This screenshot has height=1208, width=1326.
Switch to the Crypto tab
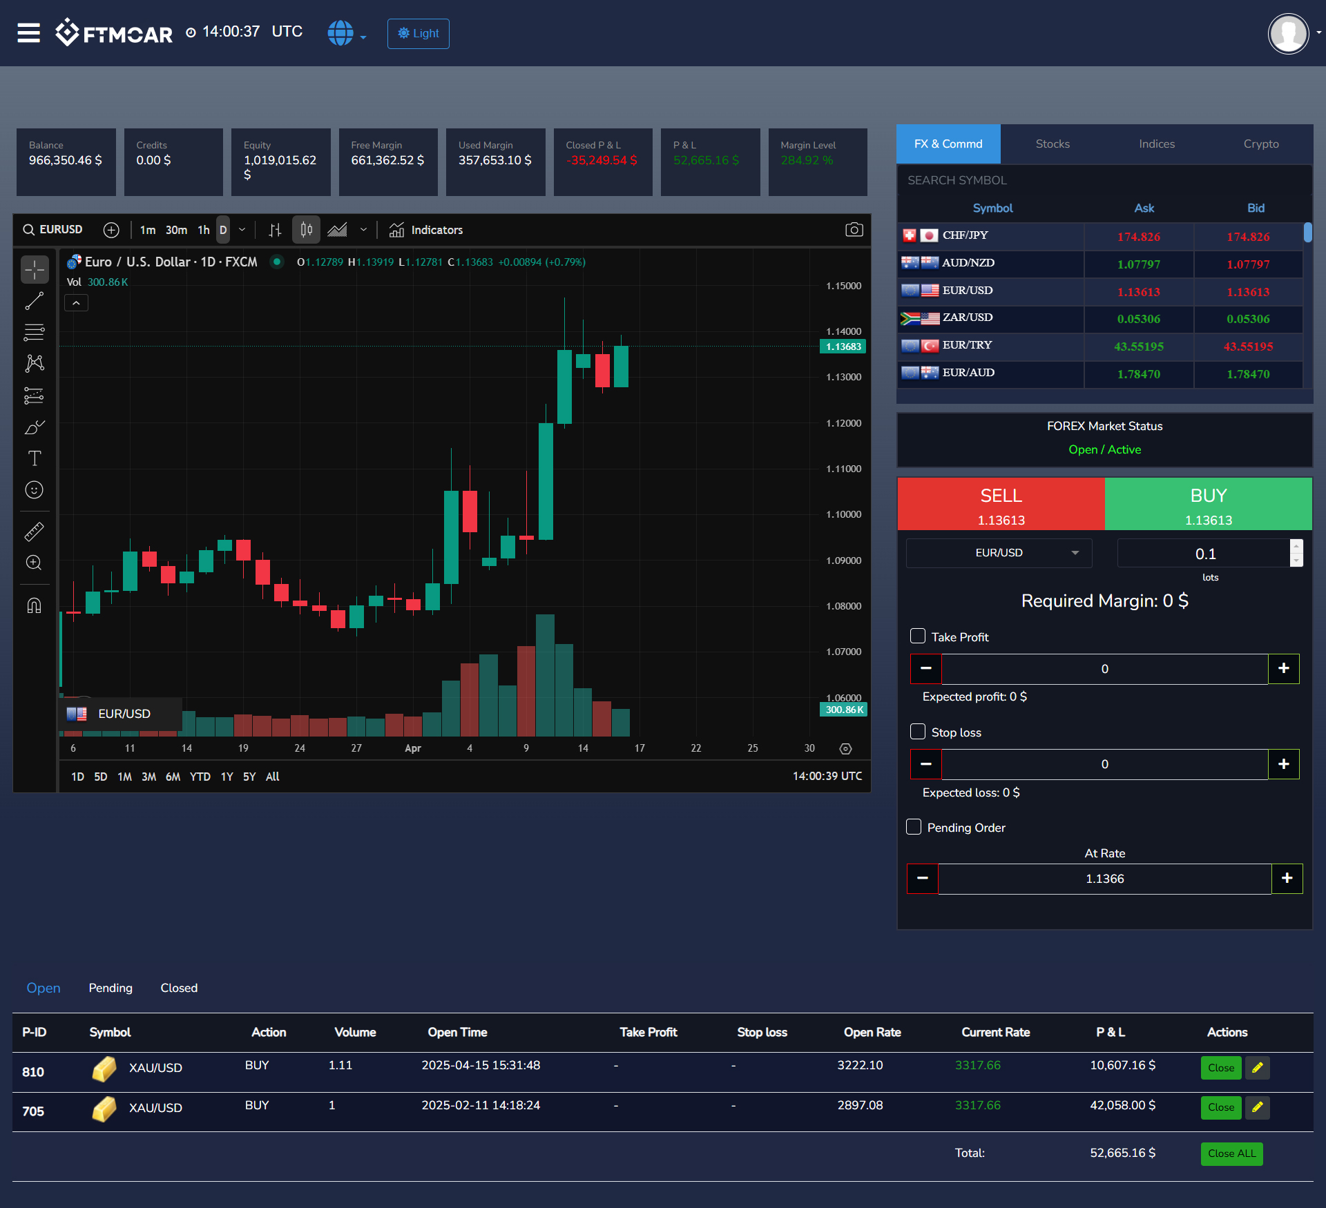pyautogui.click(x=1260, y=144)
